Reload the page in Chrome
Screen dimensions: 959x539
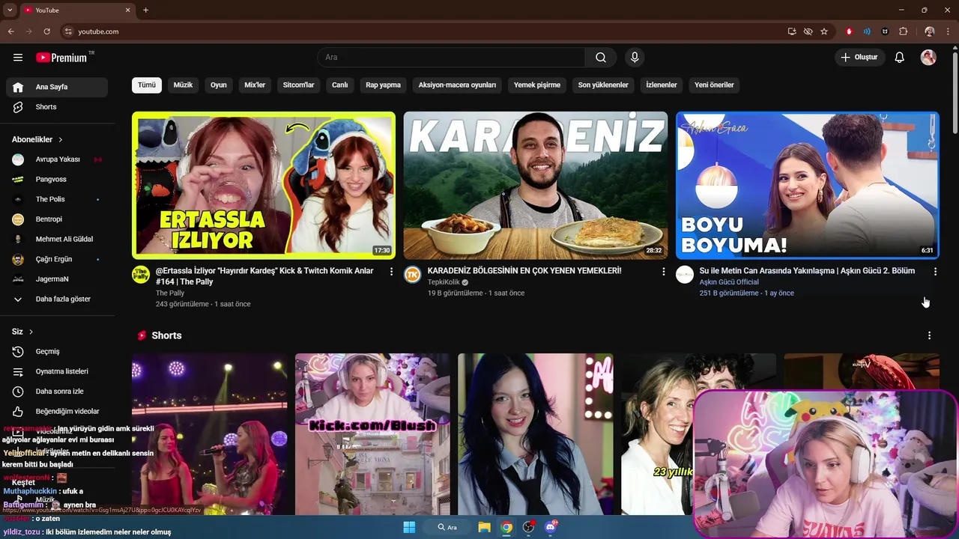[x=46, y=31]
